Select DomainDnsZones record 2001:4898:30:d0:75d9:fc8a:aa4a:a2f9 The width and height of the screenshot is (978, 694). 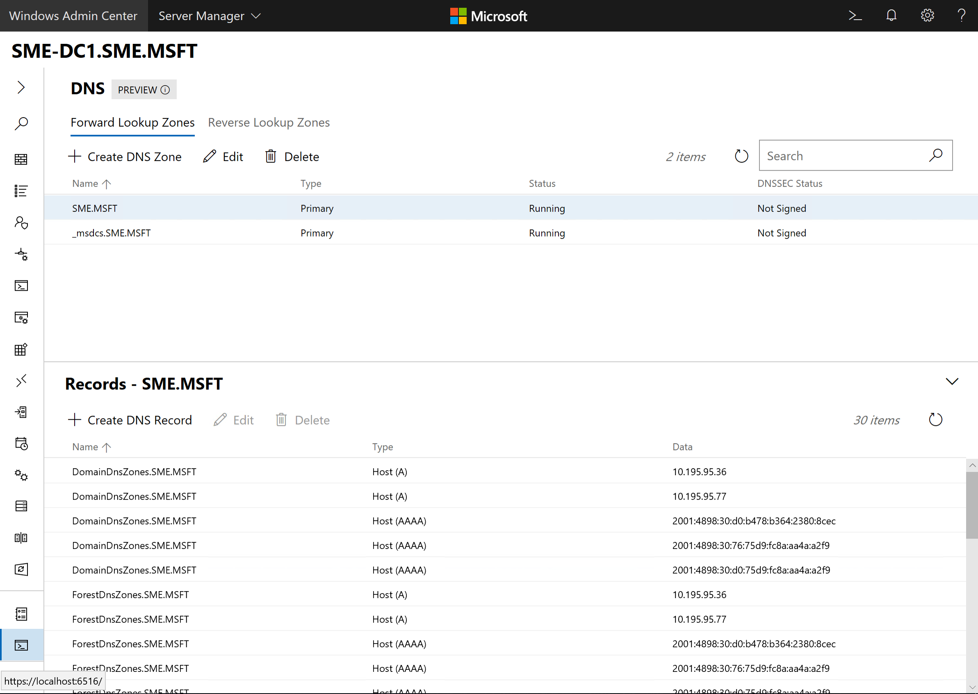tap(505, 570)
